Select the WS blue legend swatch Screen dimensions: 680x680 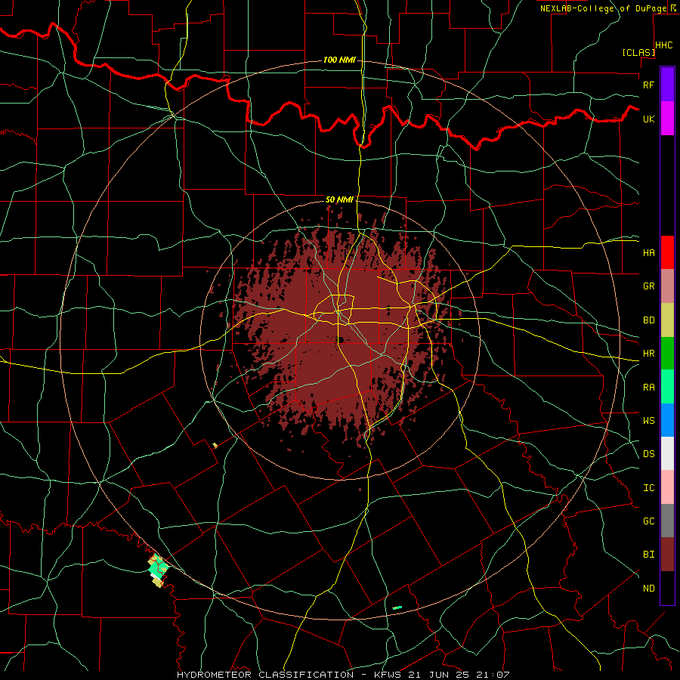[x=667, y=420]
